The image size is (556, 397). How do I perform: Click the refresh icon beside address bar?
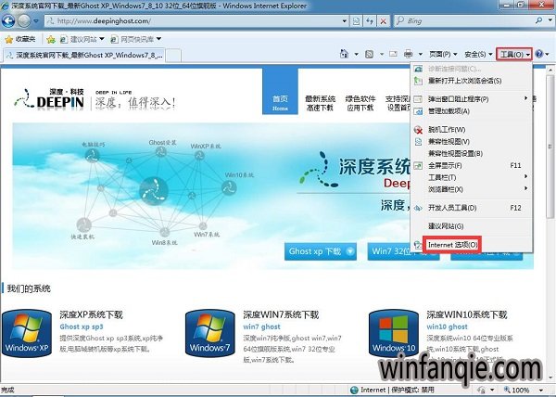point(370,21)
